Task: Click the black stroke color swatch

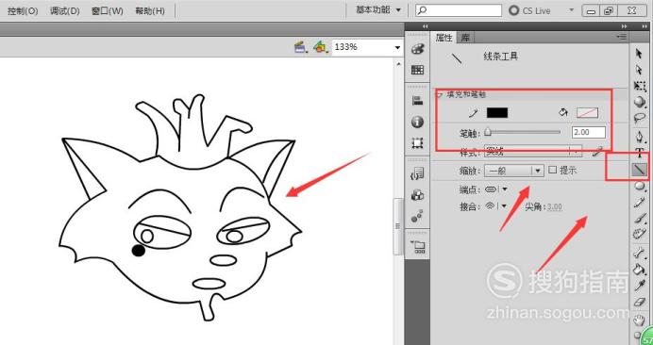Action: coord(497,112)
